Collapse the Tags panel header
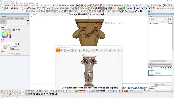Viewport: 174px width, 98px height. (x=160, y=16)
